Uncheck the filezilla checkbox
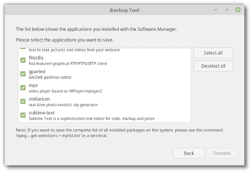 click(23, 60)
